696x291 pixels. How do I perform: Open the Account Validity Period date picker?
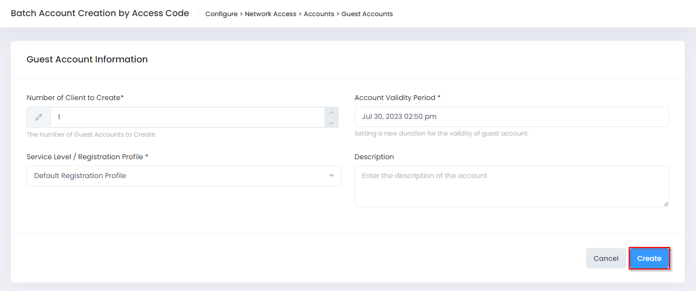coord(511,117)
